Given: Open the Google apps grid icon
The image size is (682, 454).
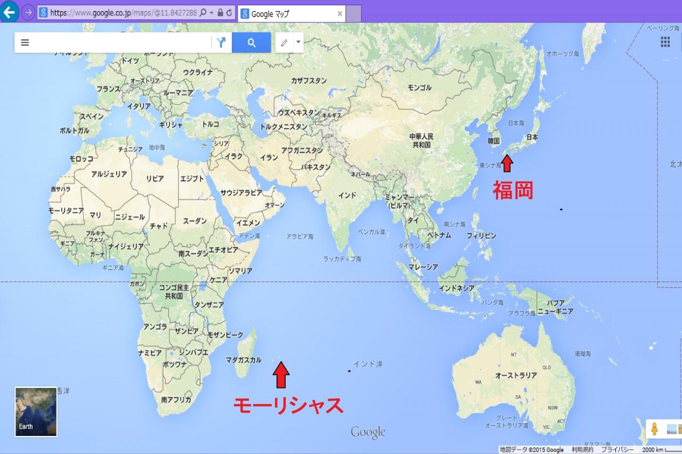Looking at the screenshot, I should click(x=665, y=43).
